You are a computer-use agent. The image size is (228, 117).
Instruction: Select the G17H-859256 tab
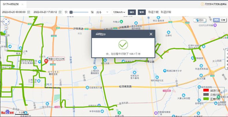10,4
